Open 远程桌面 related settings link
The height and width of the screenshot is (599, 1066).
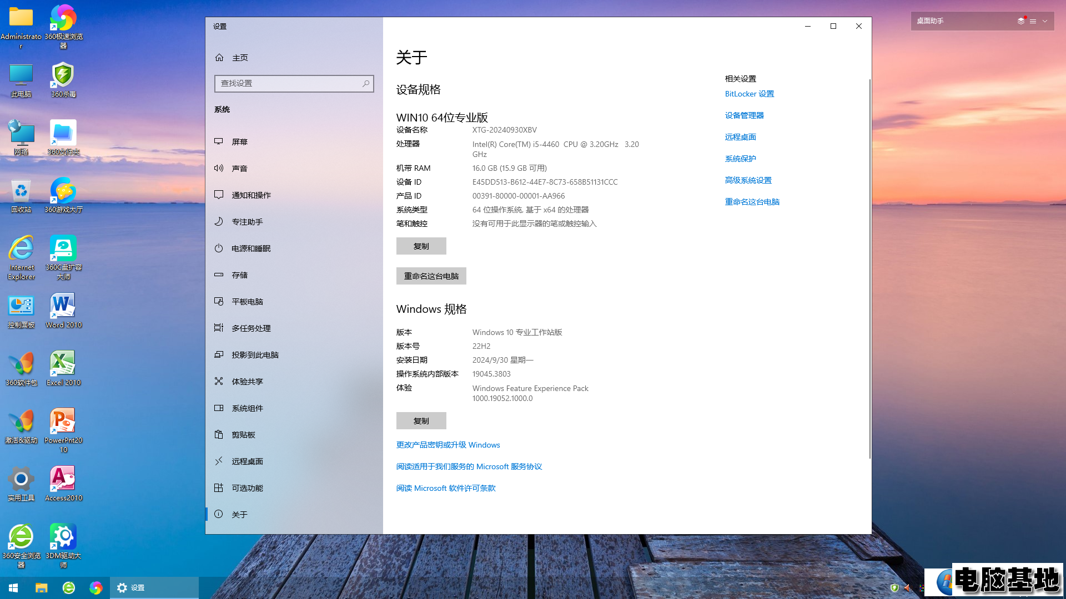[741, 137]
